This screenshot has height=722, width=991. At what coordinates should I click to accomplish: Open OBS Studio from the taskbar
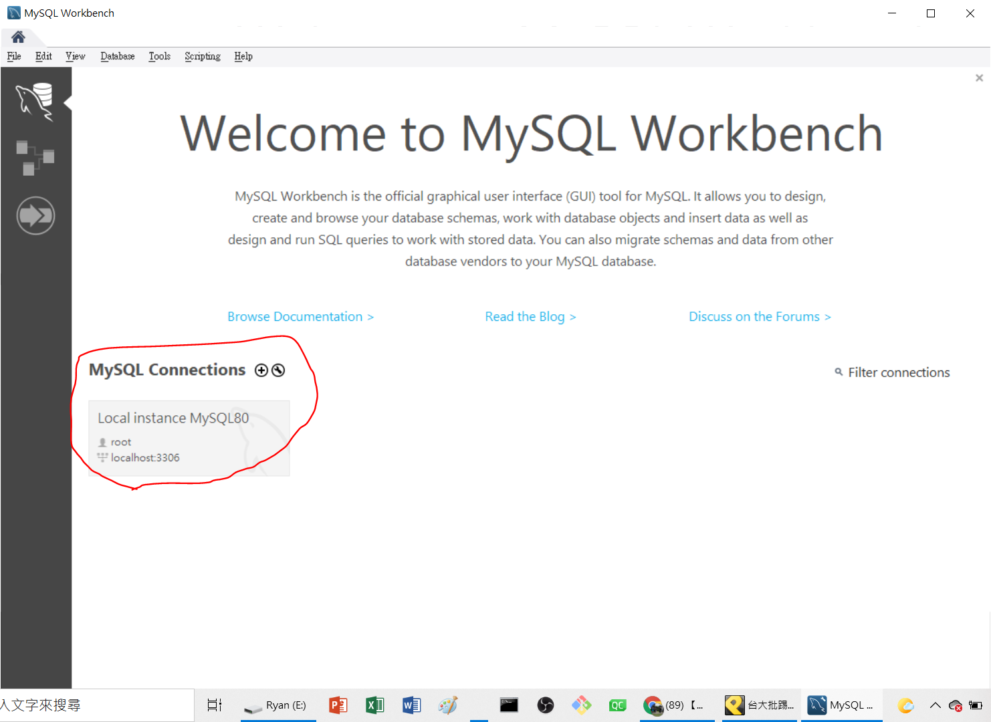[546, 705]
